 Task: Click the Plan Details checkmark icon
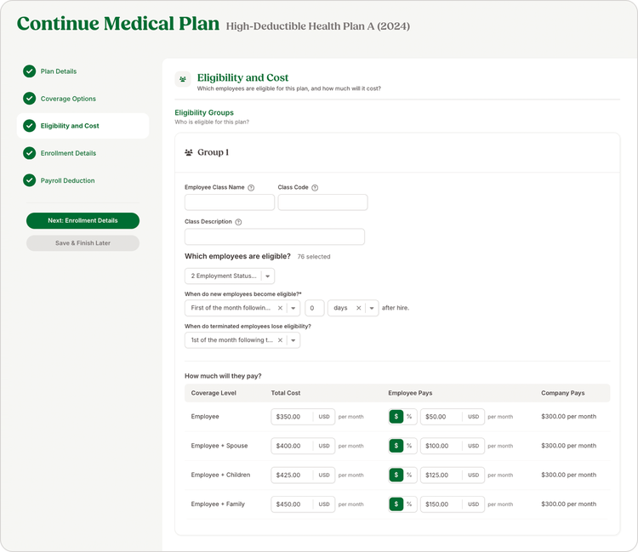coord(29,71)
